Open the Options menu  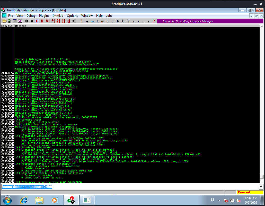(72, 16)
